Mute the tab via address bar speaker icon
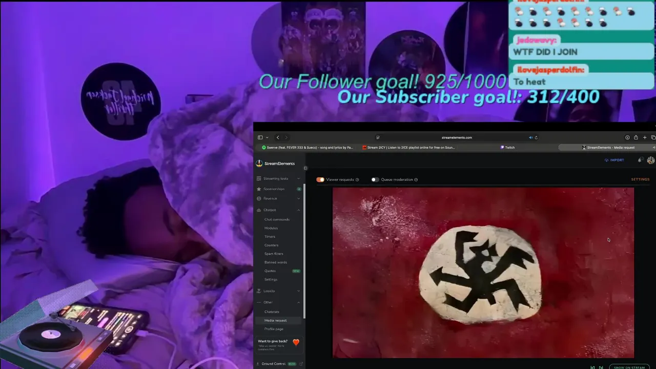This screenshot has width=656, height=369. point(530,137)
